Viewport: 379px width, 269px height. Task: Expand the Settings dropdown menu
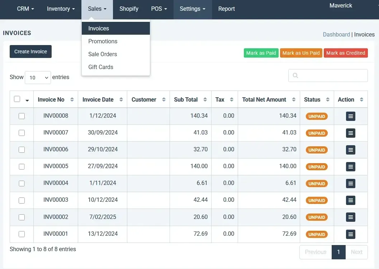[193, 9]
